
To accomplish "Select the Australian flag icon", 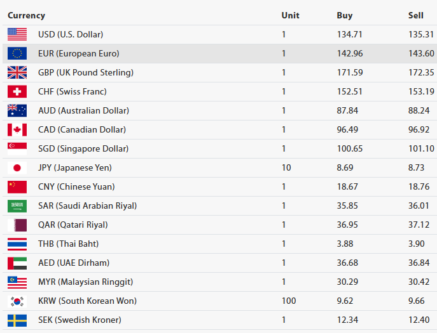I will click(17, 110).
